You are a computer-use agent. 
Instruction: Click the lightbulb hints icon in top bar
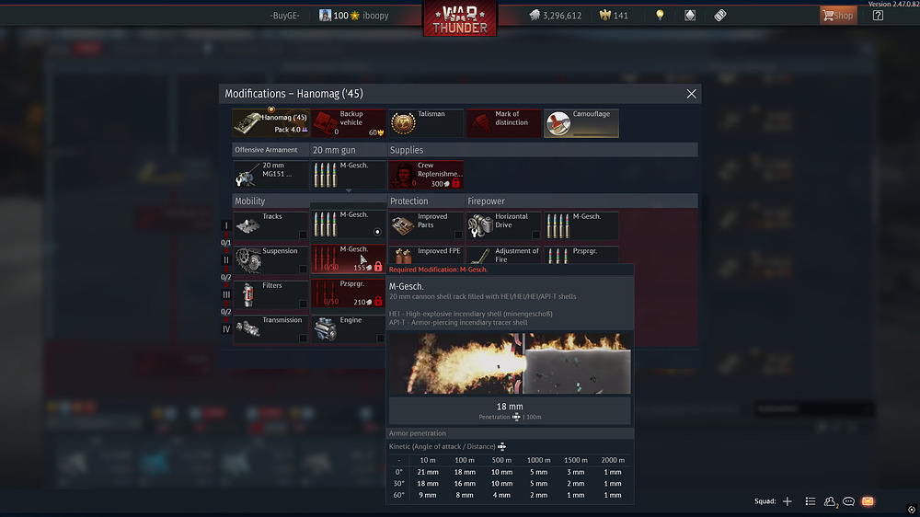(660, 16)
